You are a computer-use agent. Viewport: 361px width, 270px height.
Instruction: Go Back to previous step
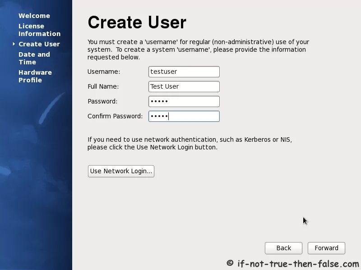(283, 248)
